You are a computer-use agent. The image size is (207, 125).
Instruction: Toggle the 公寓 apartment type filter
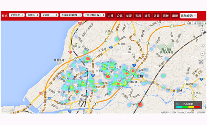[120, 16]
